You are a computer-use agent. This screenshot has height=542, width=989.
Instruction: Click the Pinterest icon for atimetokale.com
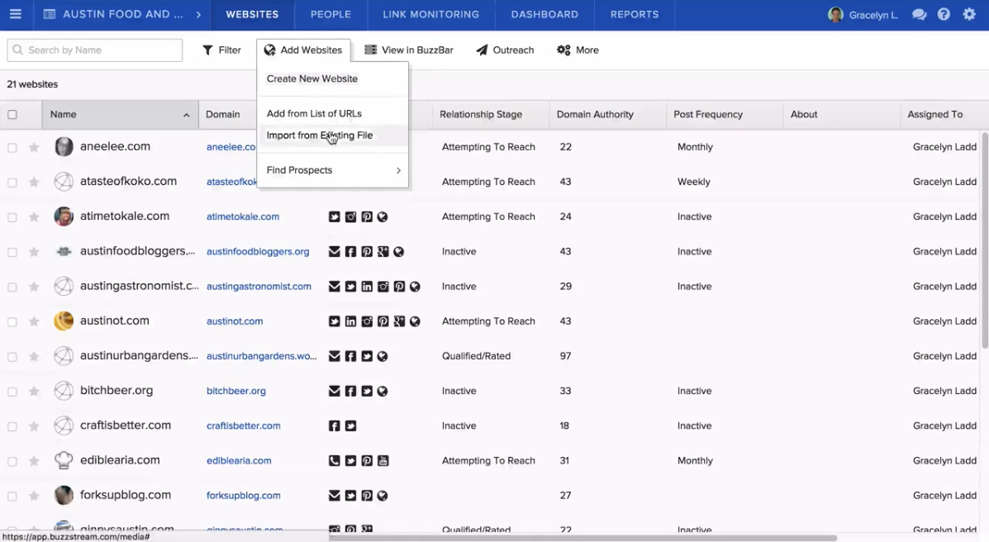(367, 217)
